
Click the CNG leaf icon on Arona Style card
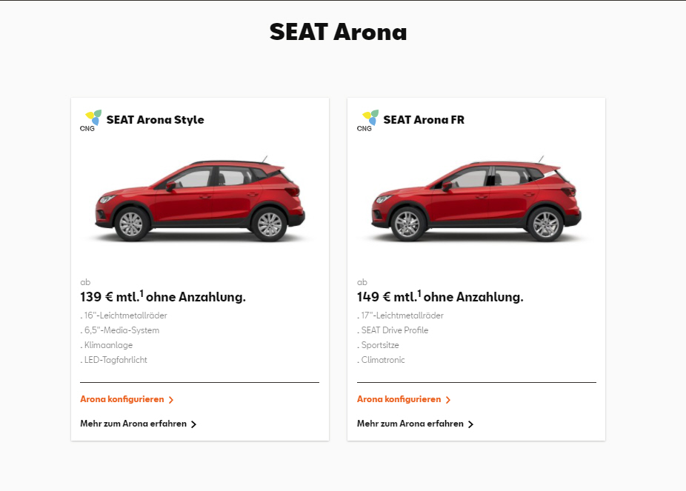93,118
